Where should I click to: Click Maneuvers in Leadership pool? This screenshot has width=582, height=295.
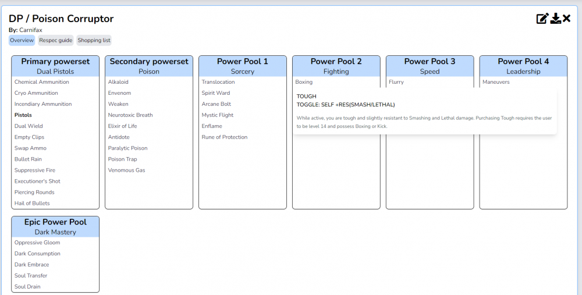point(496,82)
